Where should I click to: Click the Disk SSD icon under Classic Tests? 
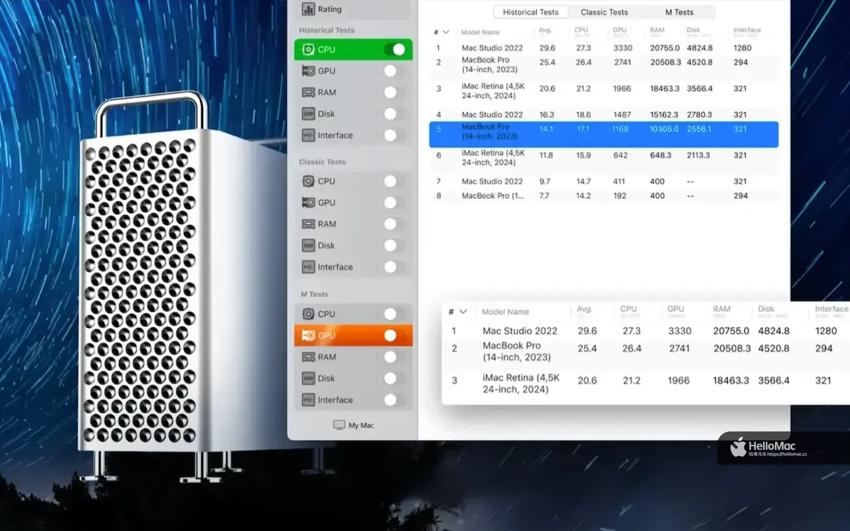coord(308,246)
